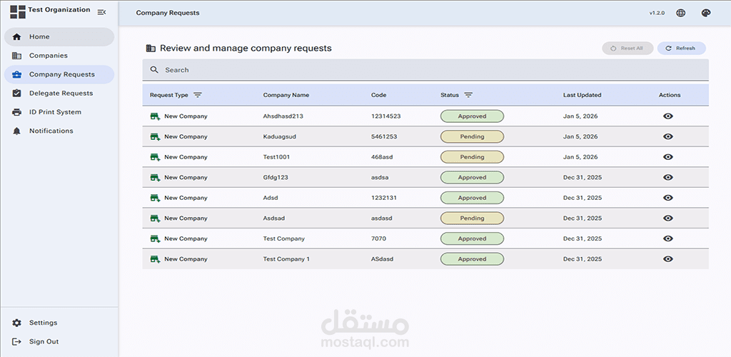Collapse the sidebar menu toggle icon
This screenshot has width=731, height=357.
[x=101, y=12]
